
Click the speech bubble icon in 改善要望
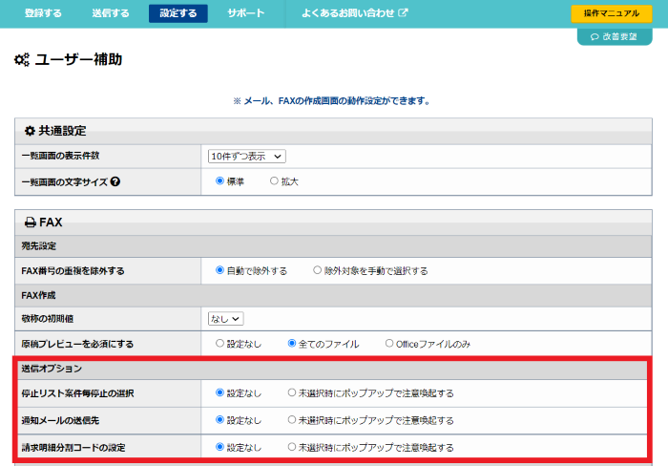click(x=595, y=37)
